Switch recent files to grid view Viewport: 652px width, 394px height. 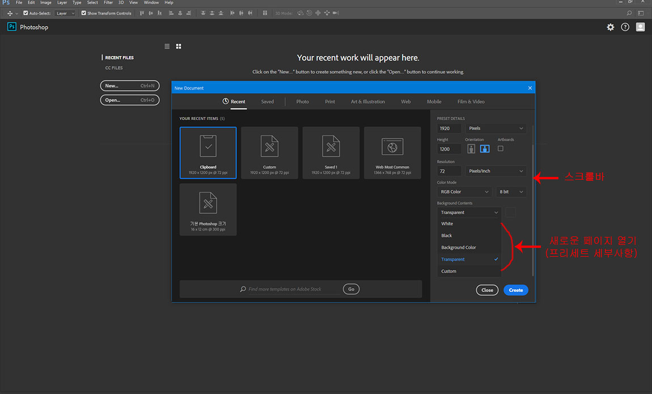coord(179,46)
